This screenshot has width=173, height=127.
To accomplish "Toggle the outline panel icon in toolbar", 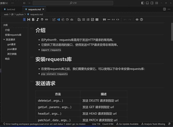I will pyautogui.click(x=24, y=20).
